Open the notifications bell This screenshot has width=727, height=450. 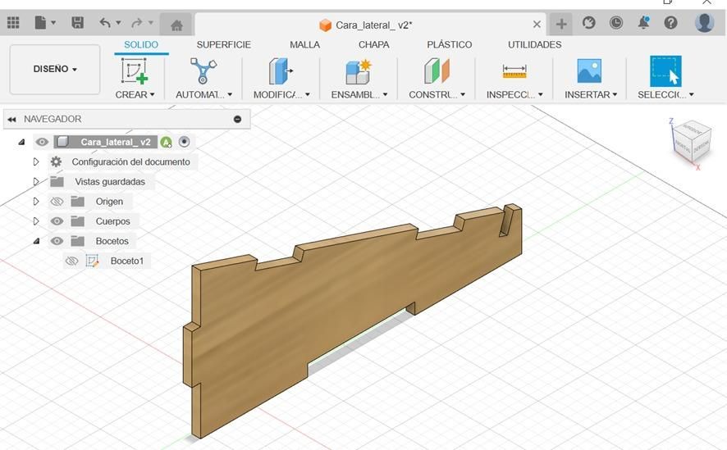(643, 23)
